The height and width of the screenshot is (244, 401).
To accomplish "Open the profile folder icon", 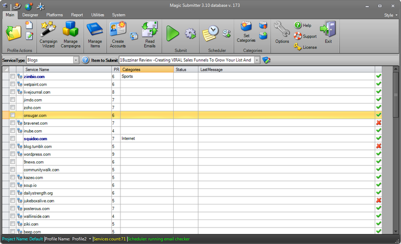I will [x=14, y=33].
